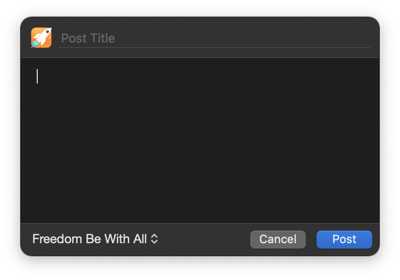The image size is (400, 280).
Task: Click the Post button to submit
Action: [344, 240]
